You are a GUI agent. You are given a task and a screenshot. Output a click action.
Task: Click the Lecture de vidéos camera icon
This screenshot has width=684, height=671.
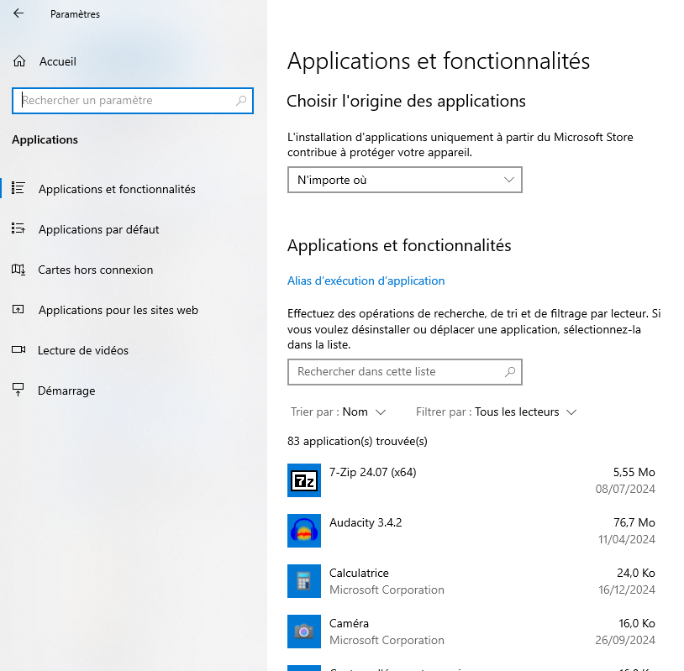18,349
